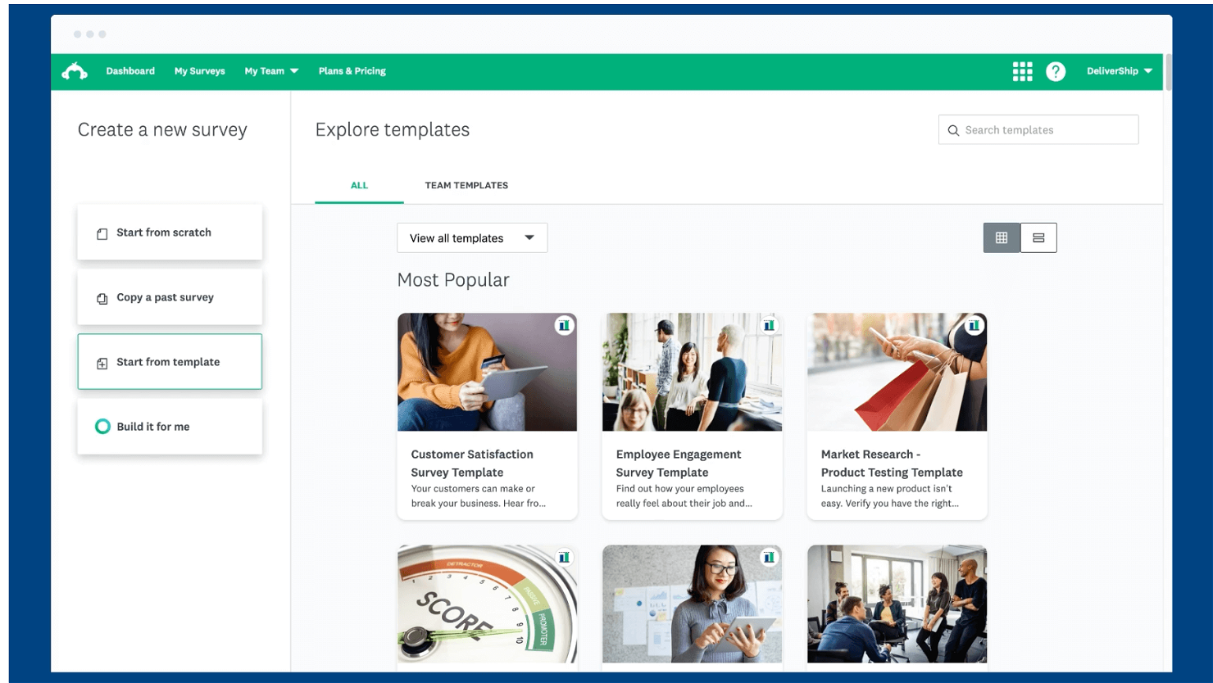Open the View all templates dropdown
This screenshot has width=1213, height=683.
click(x=472, y=237)
